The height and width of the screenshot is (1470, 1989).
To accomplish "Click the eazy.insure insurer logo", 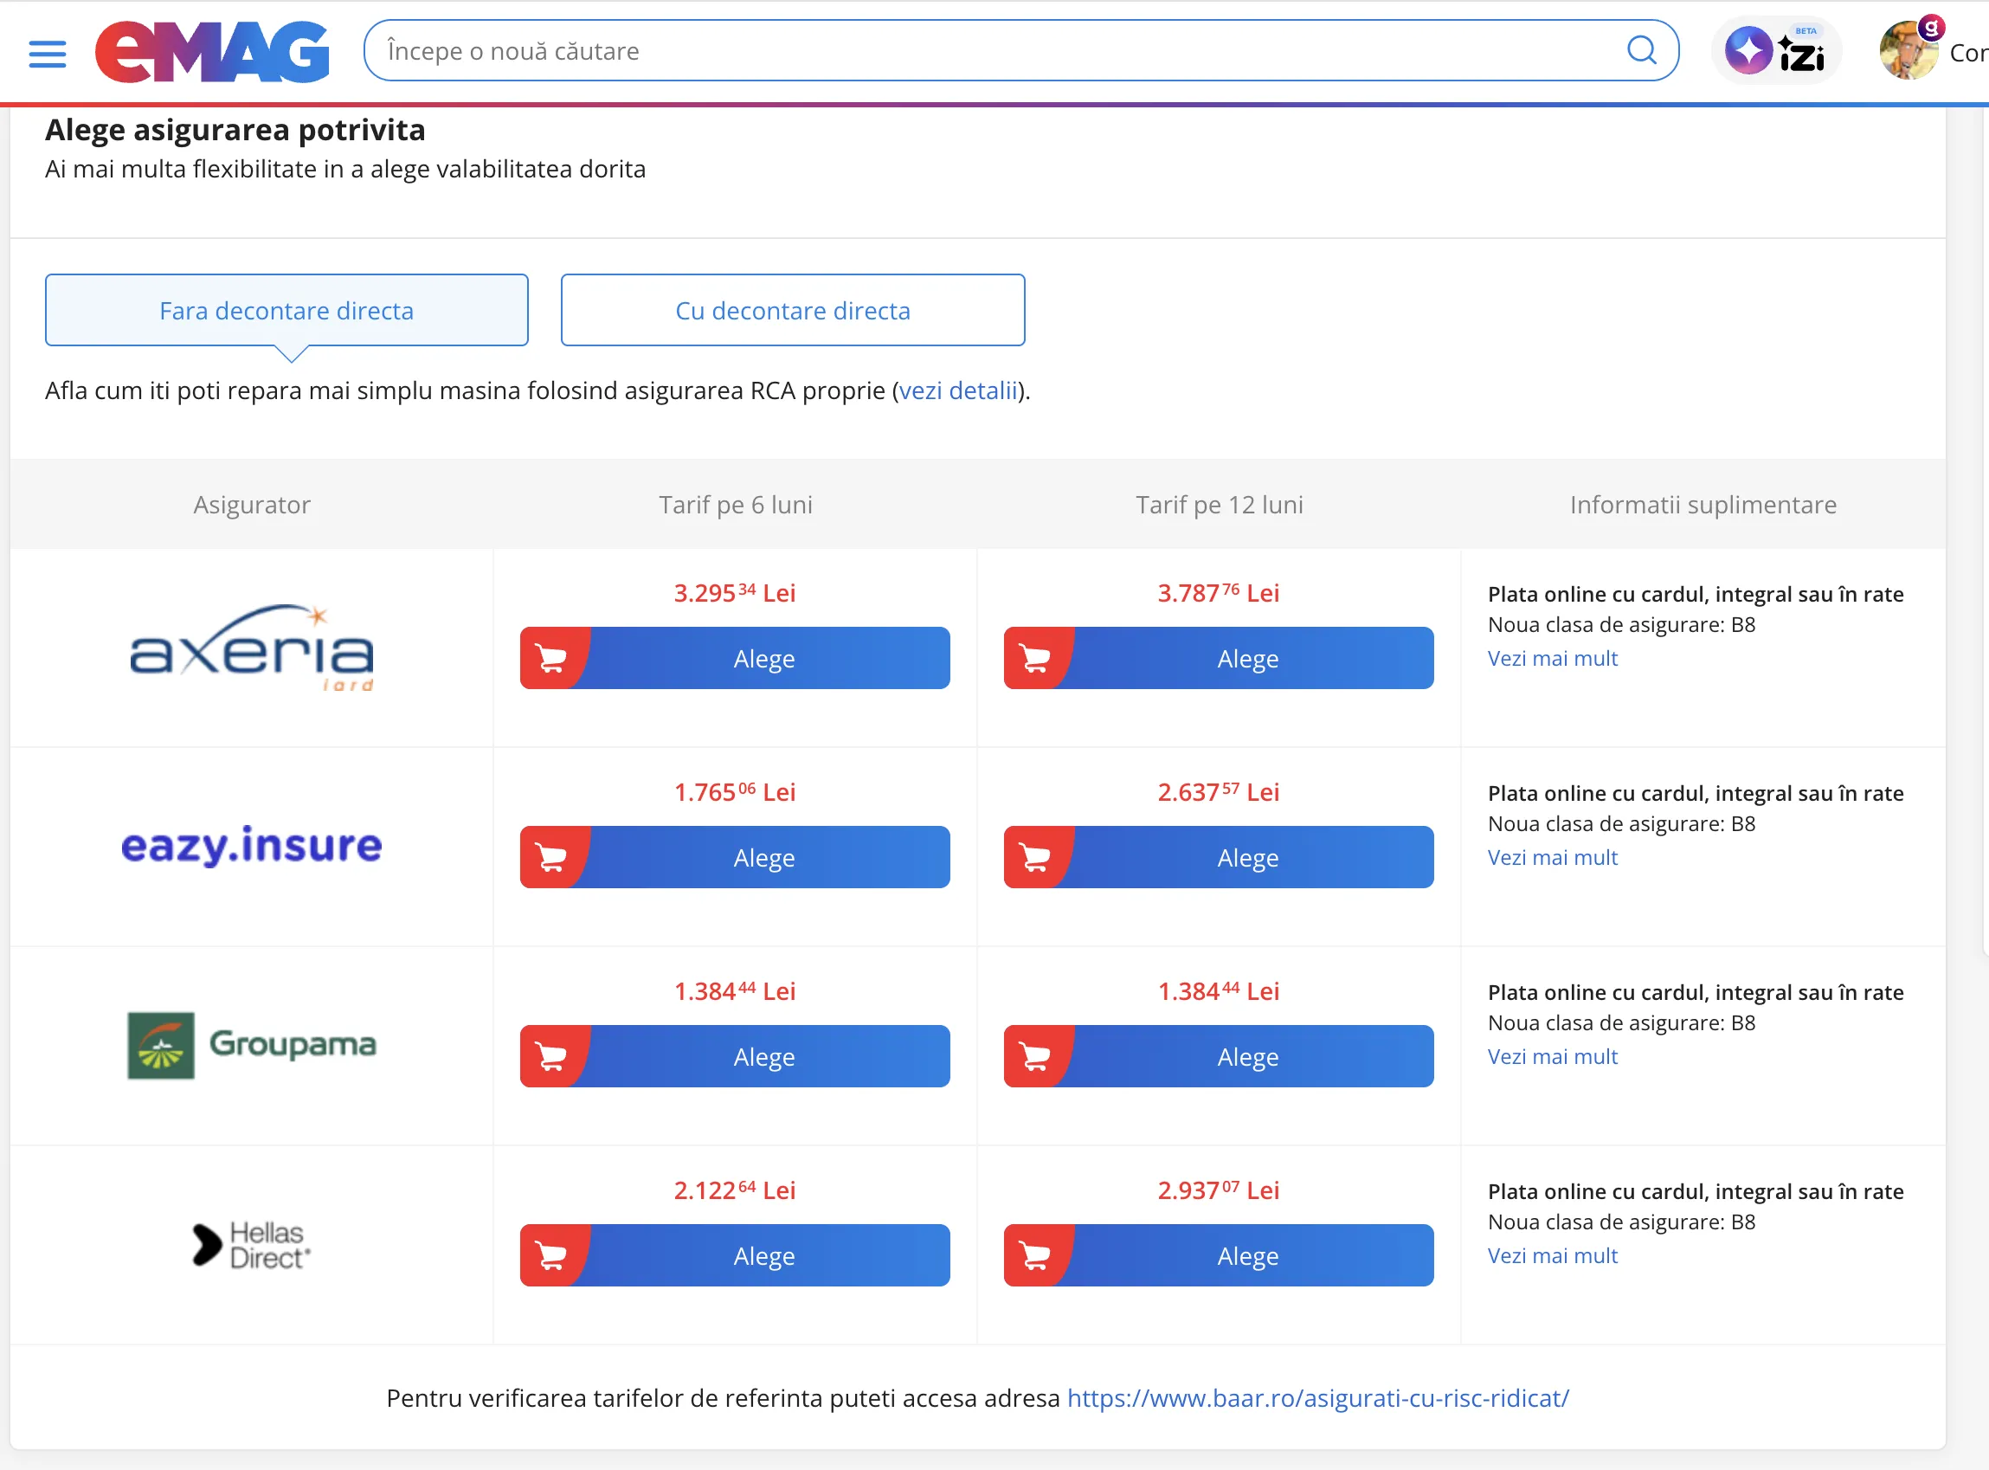I will point(252,845).
